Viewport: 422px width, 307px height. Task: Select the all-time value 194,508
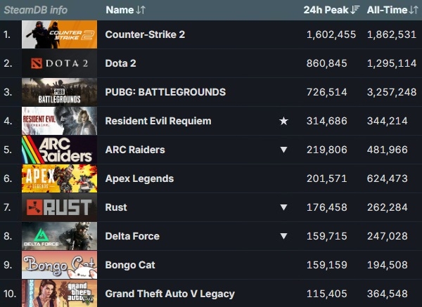[388, 265]
